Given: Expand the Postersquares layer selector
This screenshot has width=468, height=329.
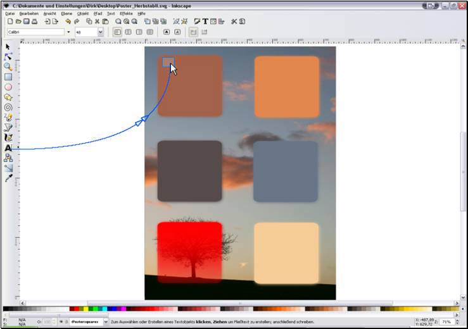Looking at the screenshot, I should click(x=105, y=322).
